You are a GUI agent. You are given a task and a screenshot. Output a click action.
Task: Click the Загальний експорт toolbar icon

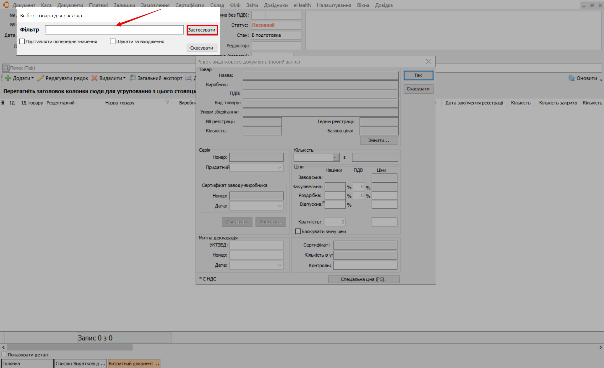[x=133, y=78]
